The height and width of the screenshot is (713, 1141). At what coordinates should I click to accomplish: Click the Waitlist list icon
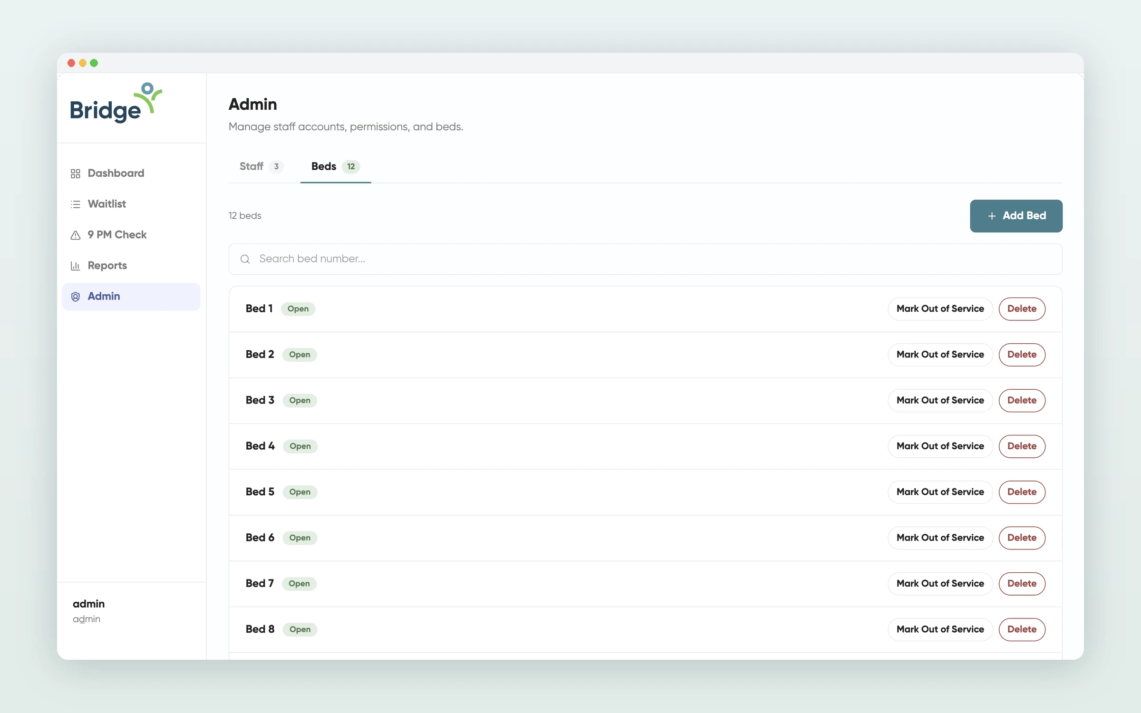tap(75, 204)
